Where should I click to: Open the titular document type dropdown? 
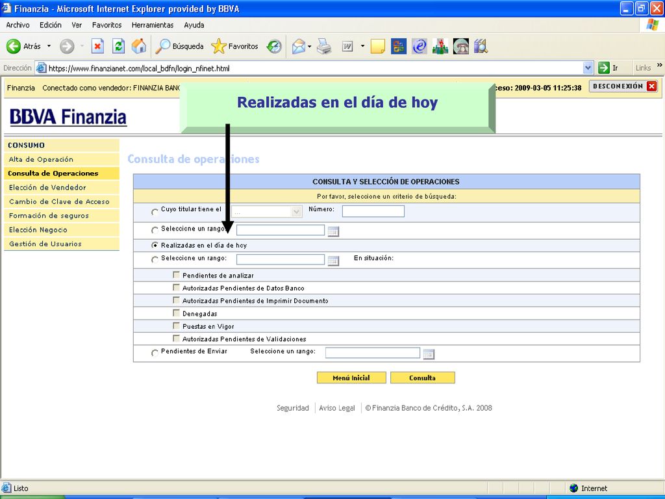(x=267, y=211)
